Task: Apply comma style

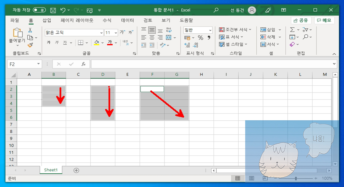Action: [209, 38]
